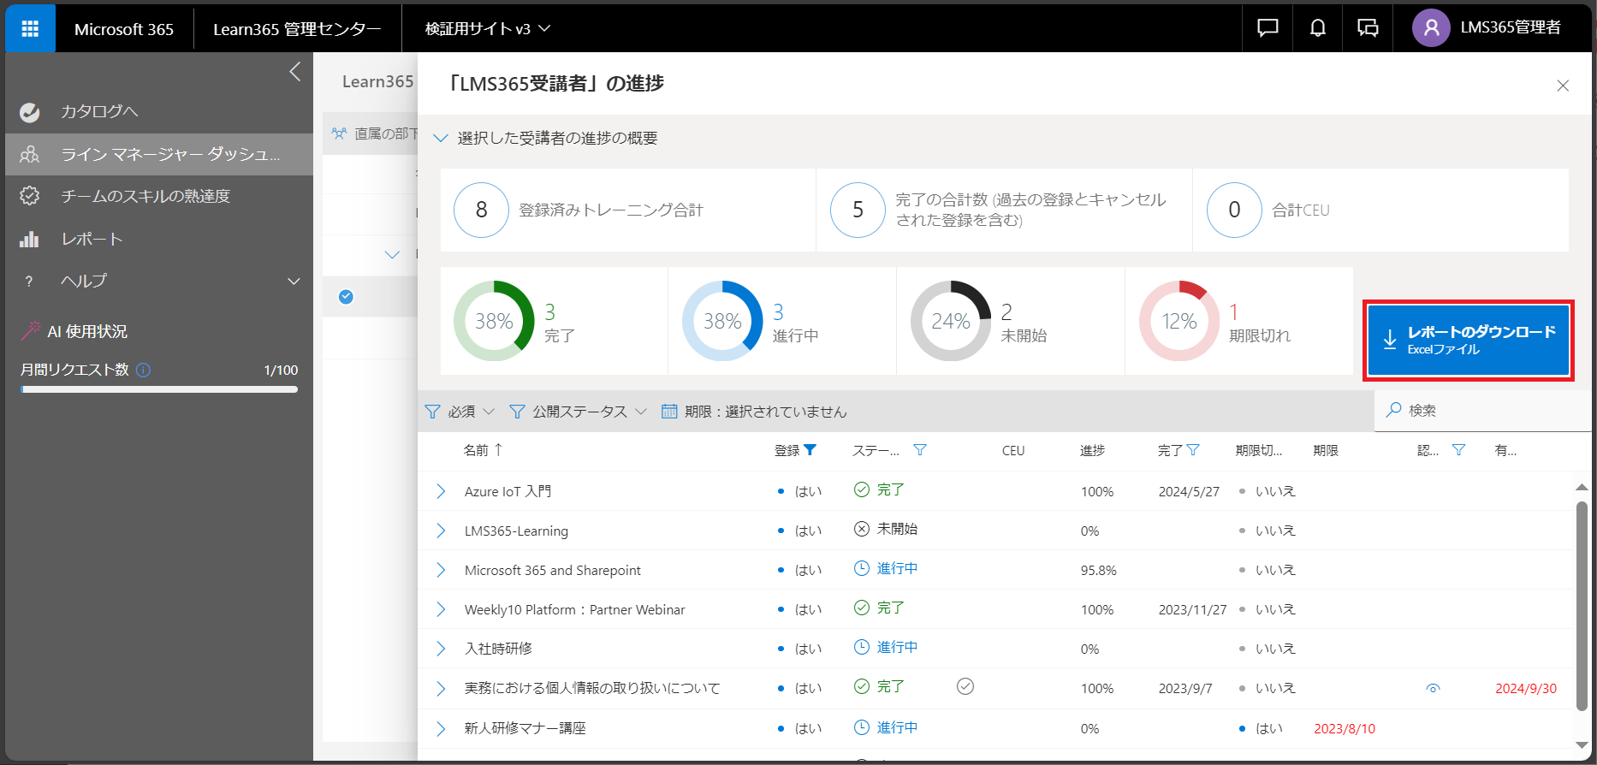Close the 「LMS365受講者」の進捗 panel
This screenshot has width=1597, height=765.
click(x=1563, y=86)
